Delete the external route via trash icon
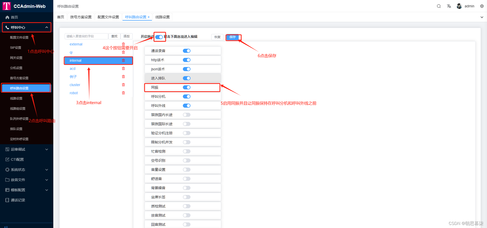The width and height of the screenshot is (487, 228). tap(124, 44)
